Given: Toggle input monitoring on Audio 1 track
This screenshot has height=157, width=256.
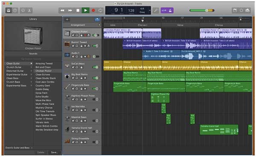Looking at the screenshot, I should 89,57.
